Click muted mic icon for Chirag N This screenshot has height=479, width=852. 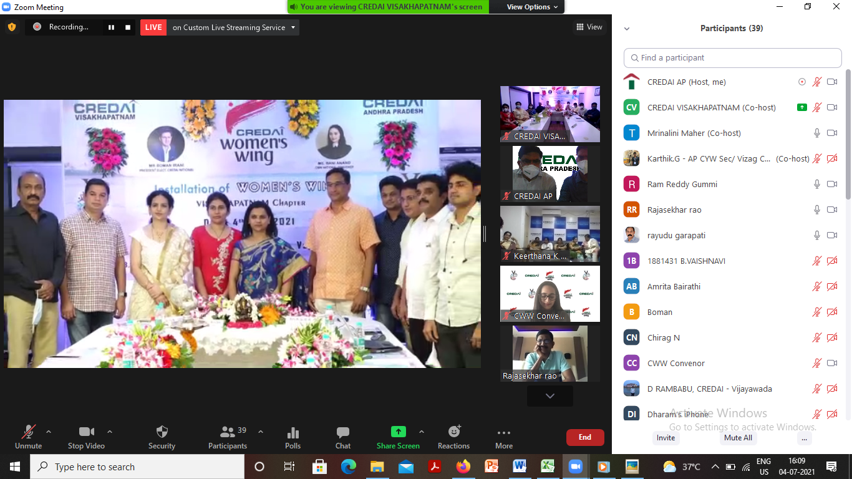click(817, 337)
